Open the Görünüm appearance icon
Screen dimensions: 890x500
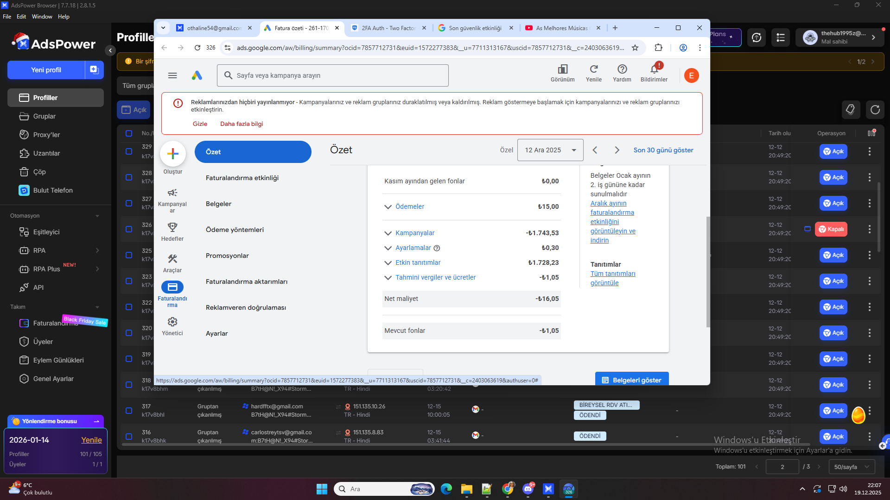pos(562,69)
